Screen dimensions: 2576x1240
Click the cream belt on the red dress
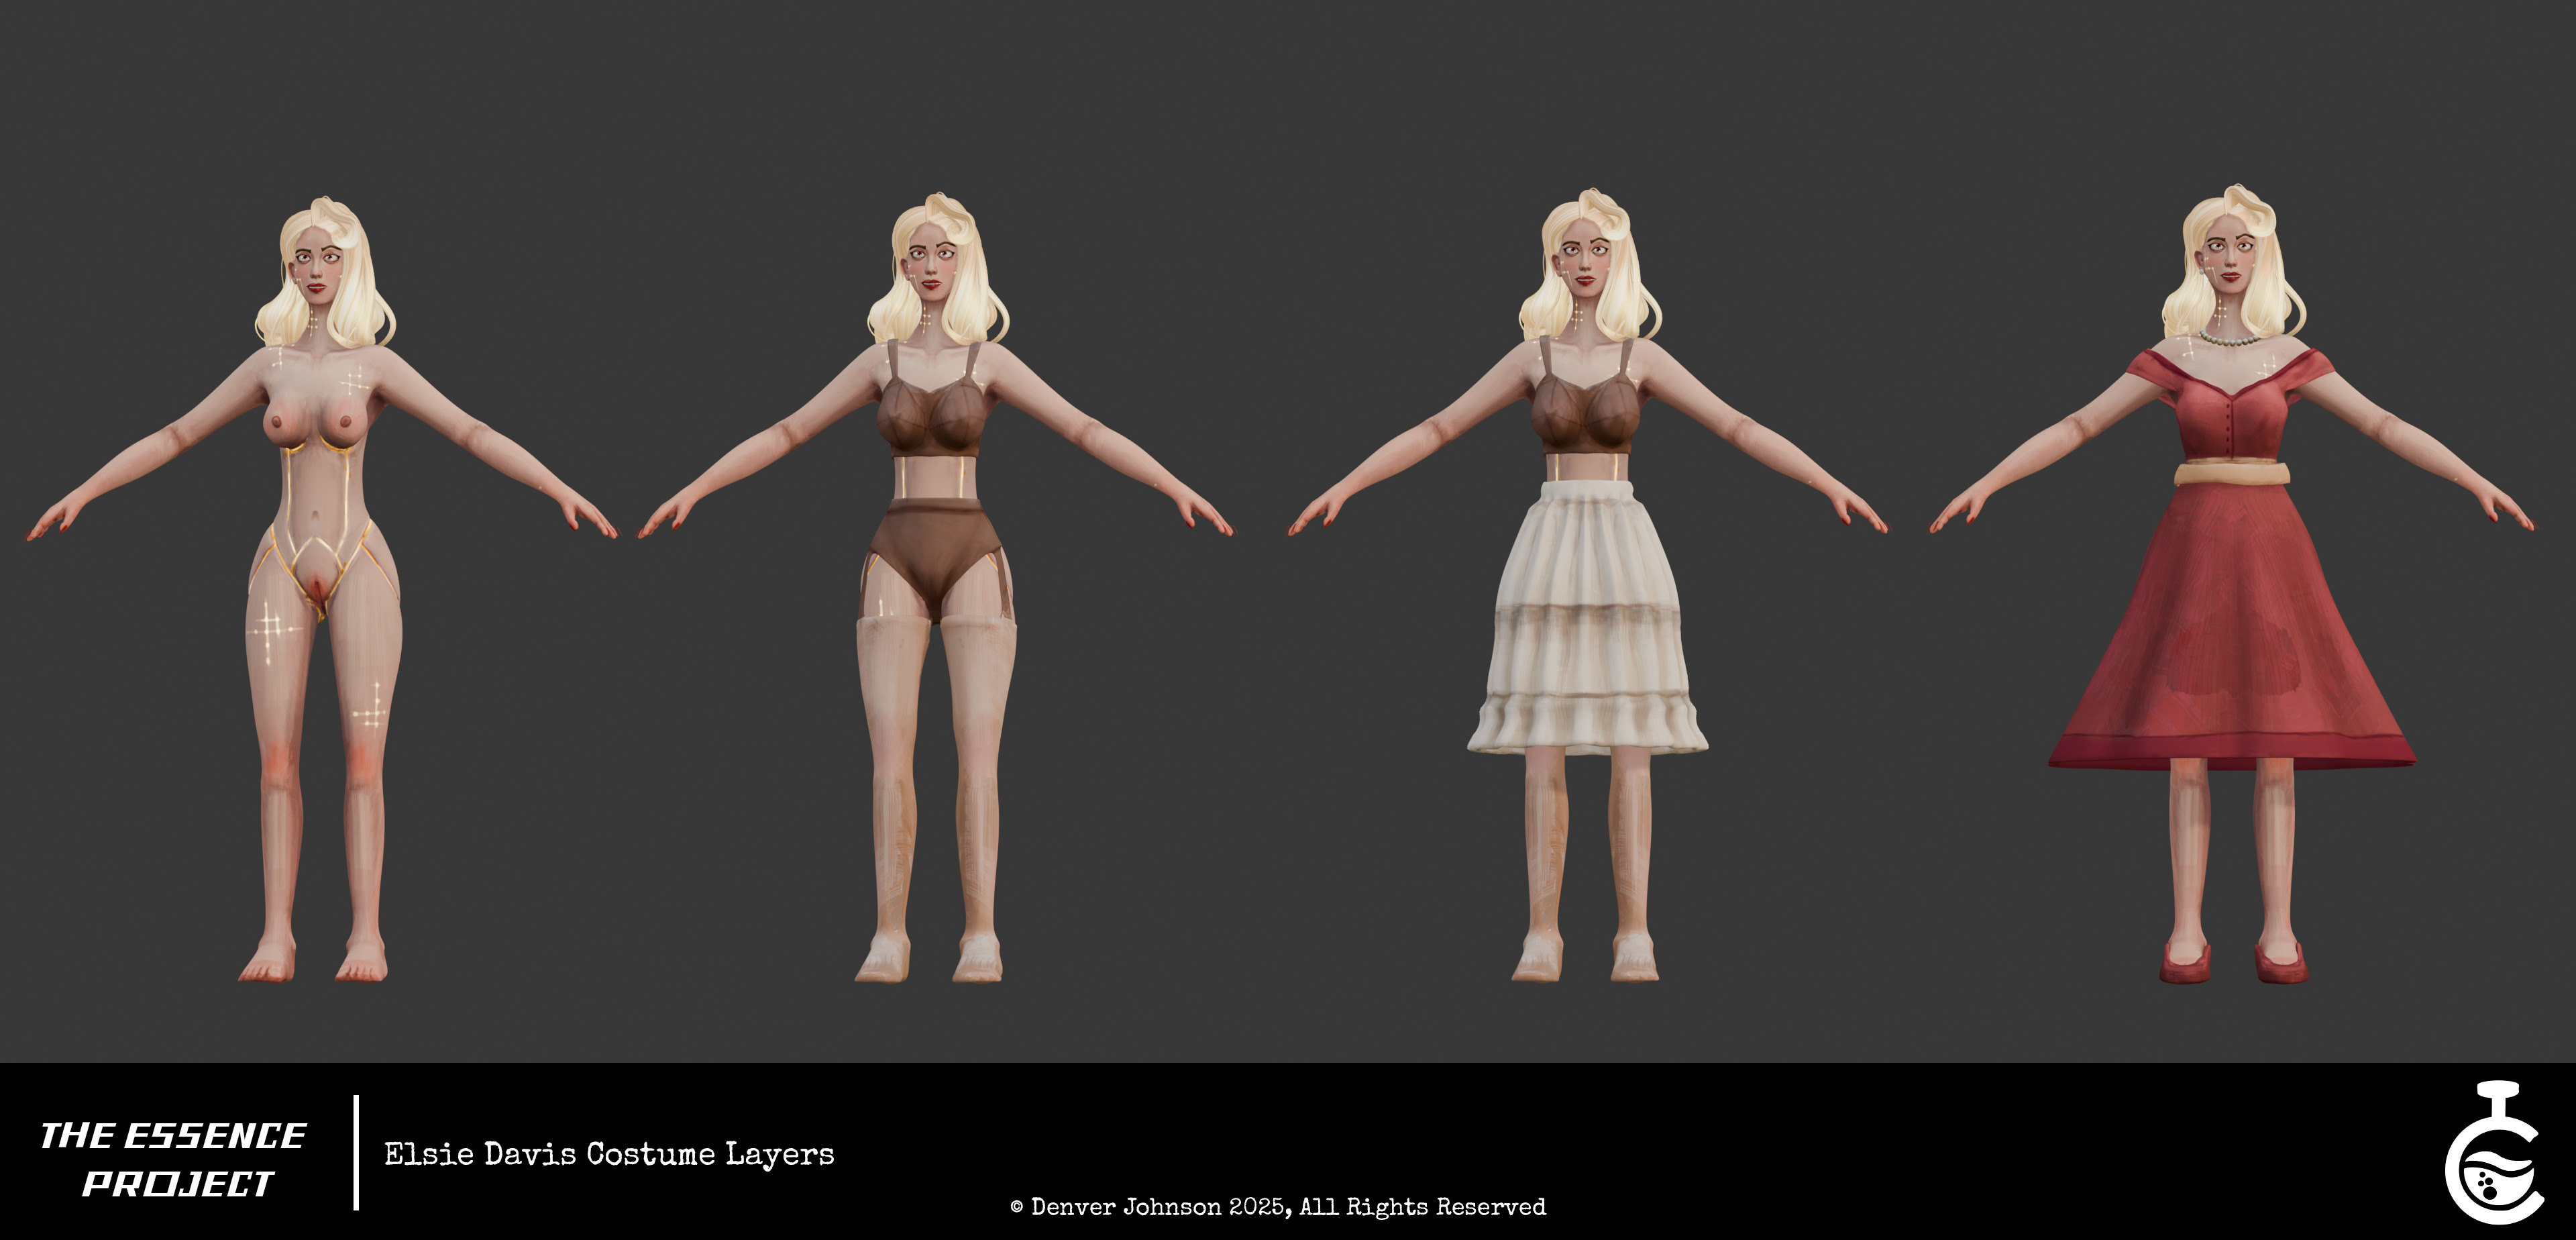pos(2232,472)
